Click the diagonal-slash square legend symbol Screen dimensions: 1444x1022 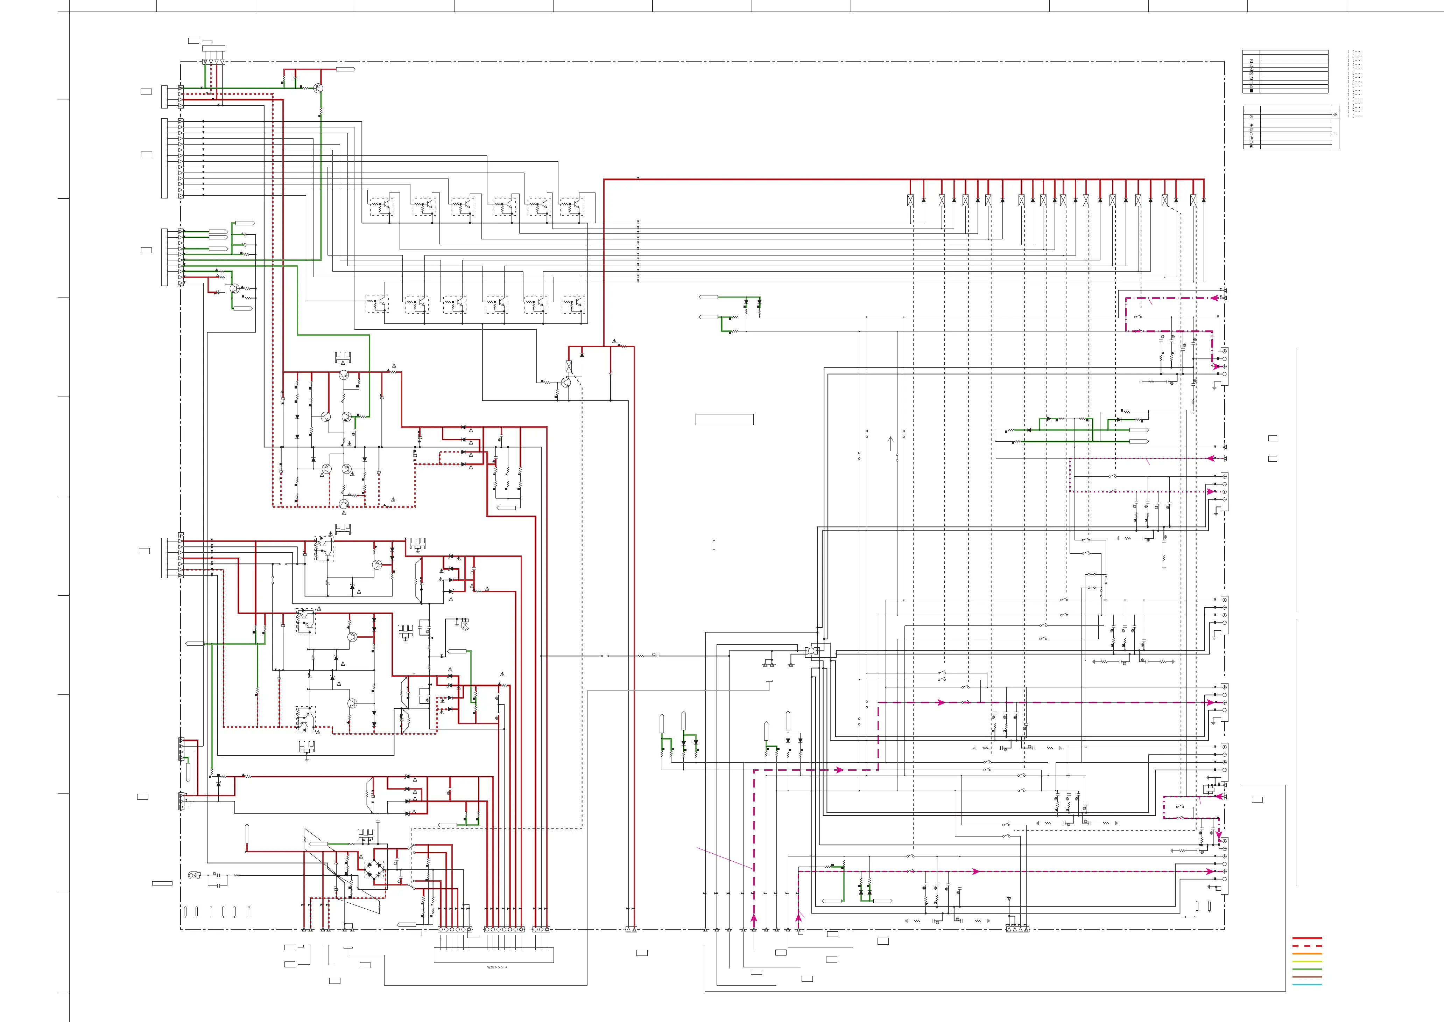pos(1252,61)
